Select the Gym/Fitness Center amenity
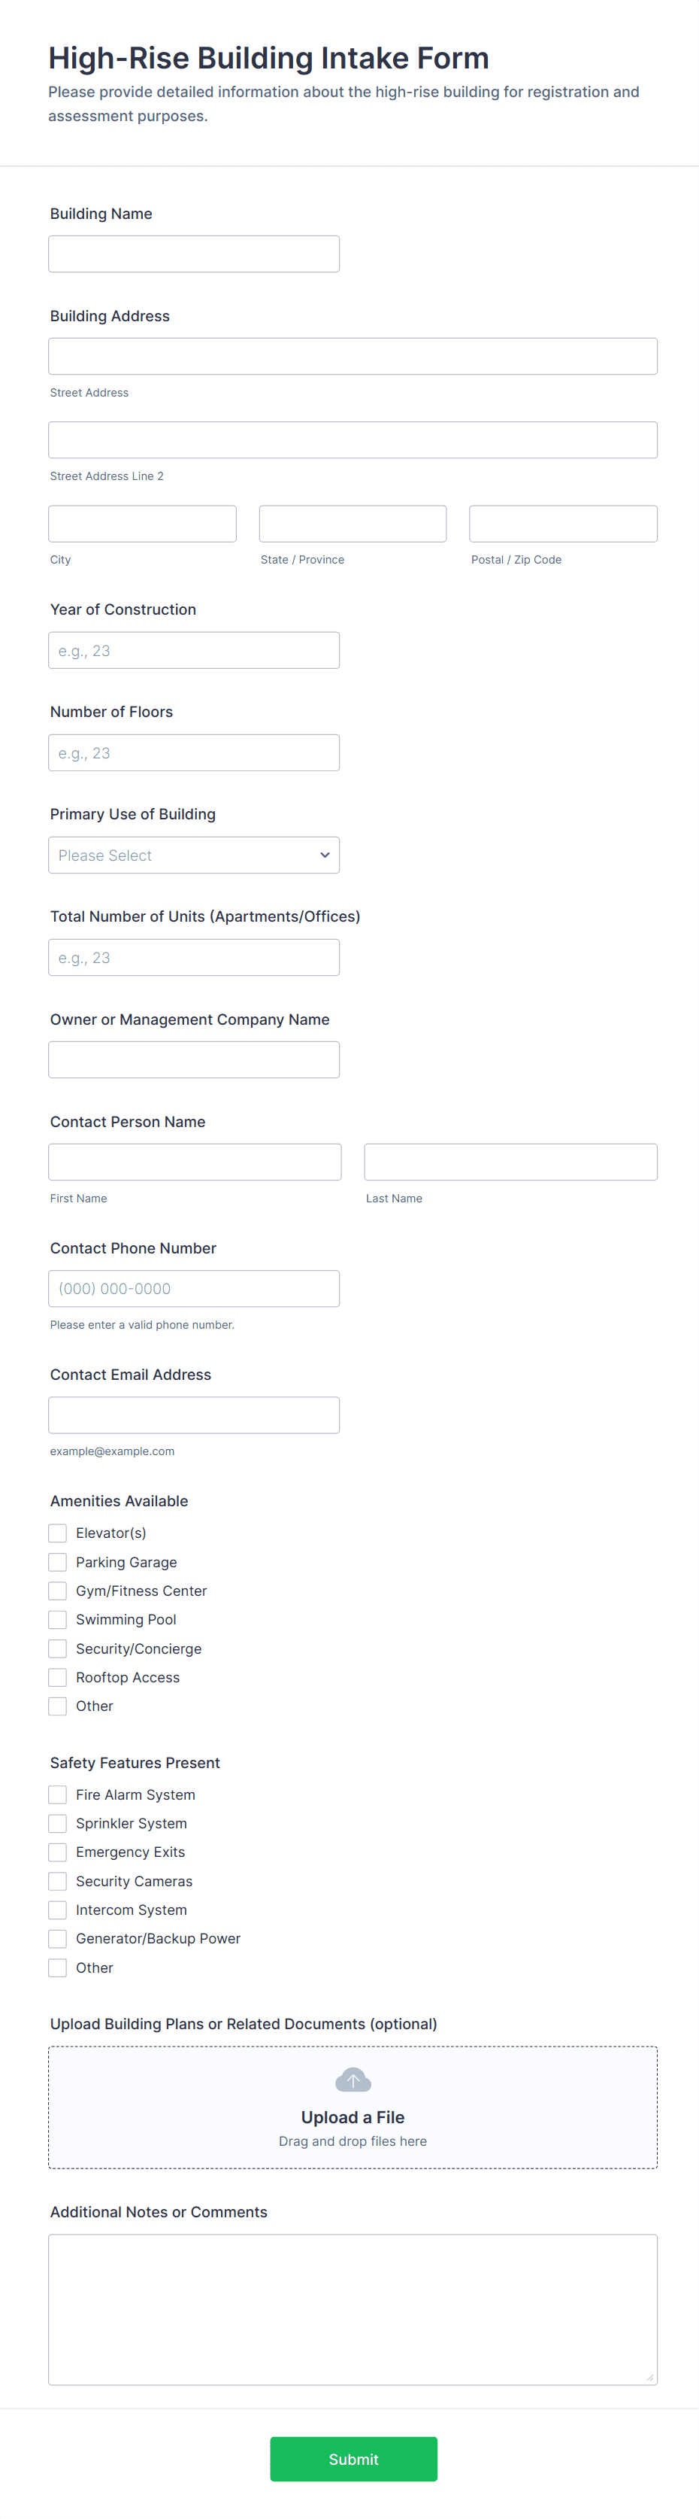 56,1590
